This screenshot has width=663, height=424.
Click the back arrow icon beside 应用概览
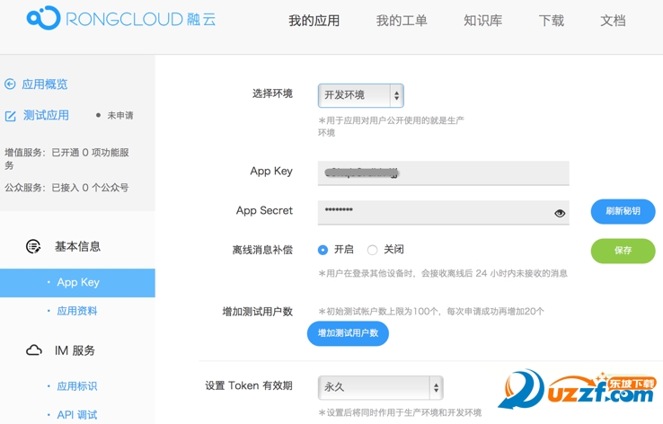[x=10, y=84]
